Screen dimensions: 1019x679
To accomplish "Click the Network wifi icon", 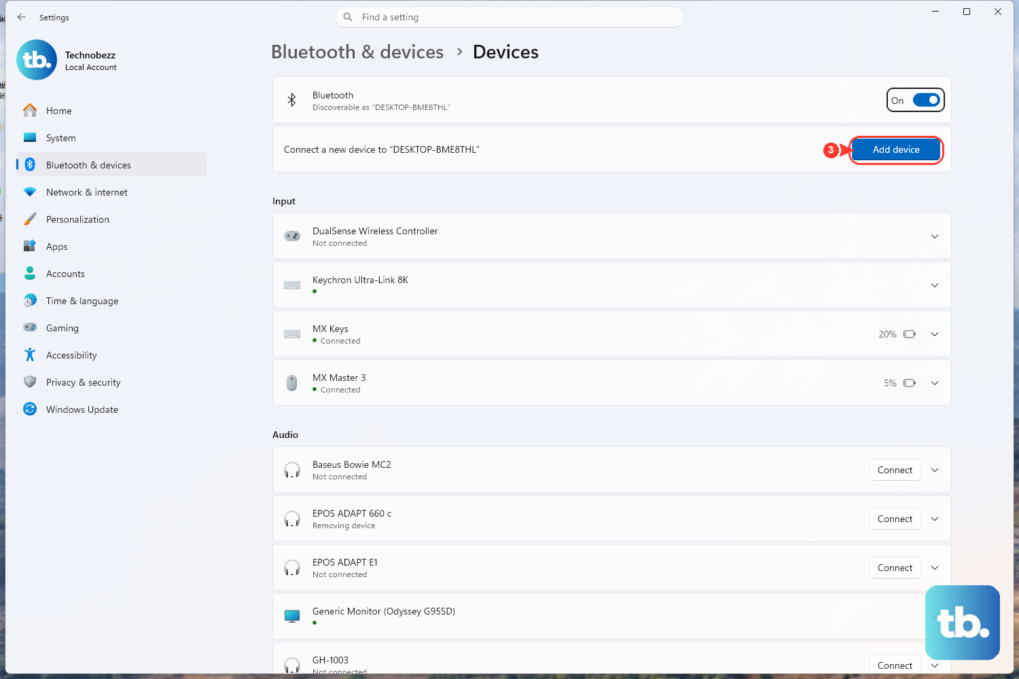I will tap(30, 192).
